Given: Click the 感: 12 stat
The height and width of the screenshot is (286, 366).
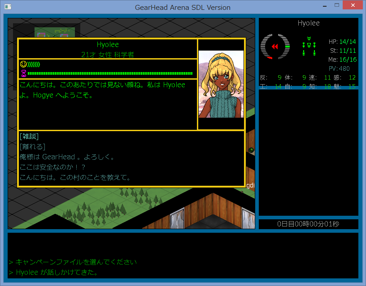Looking at the screenshot, I should (345, 77).
